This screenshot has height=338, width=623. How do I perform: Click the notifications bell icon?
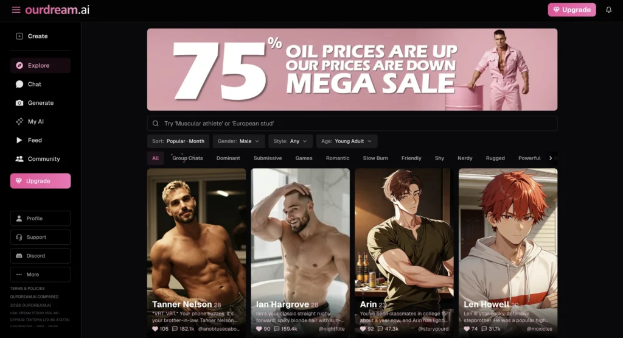tap(608, 10)
